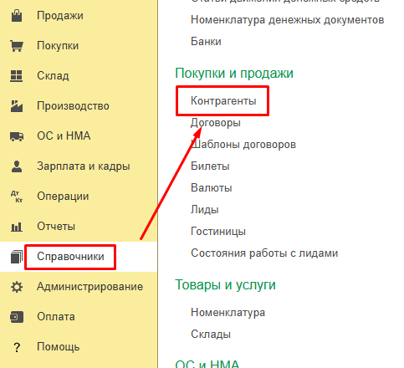Open the Администрирование section
This screenshot has width=404, height=368.
click(x=90, y=287)
